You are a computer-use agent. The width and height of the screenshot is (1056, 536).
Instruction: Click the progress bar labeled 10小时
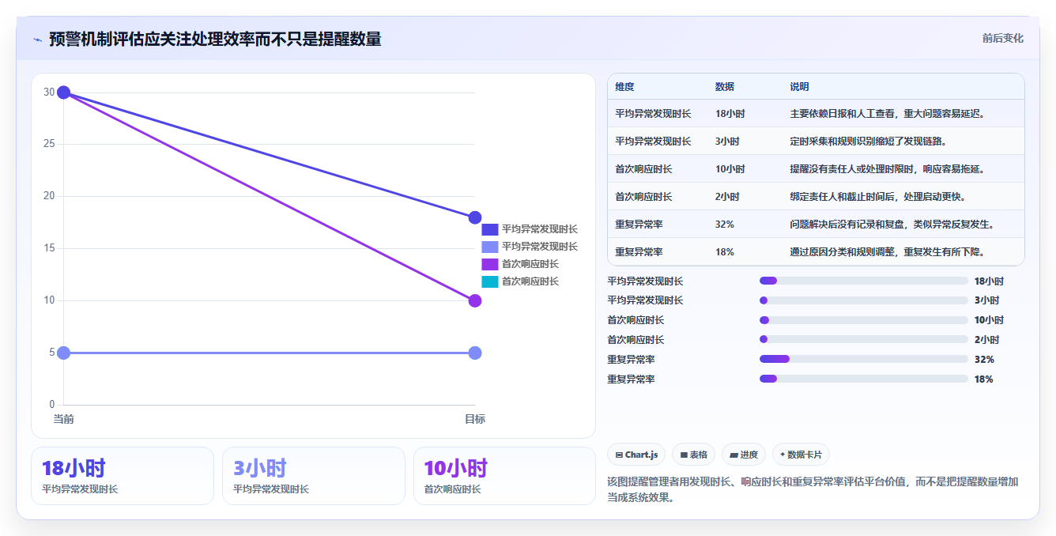pos(864,320)
